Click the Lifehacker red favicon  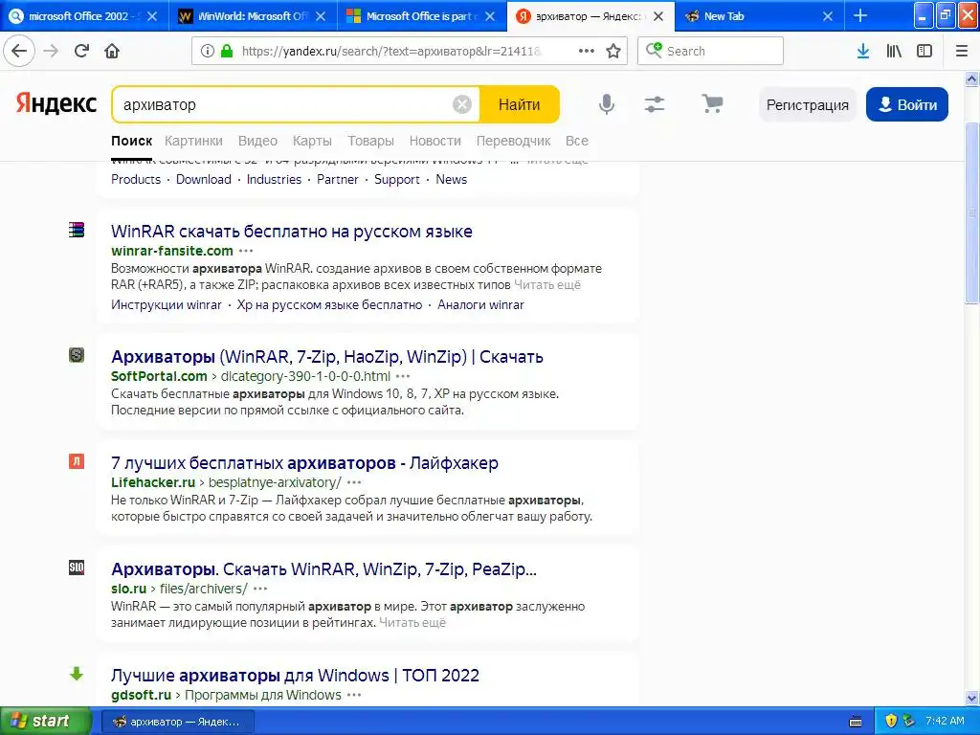coord(77,461)
